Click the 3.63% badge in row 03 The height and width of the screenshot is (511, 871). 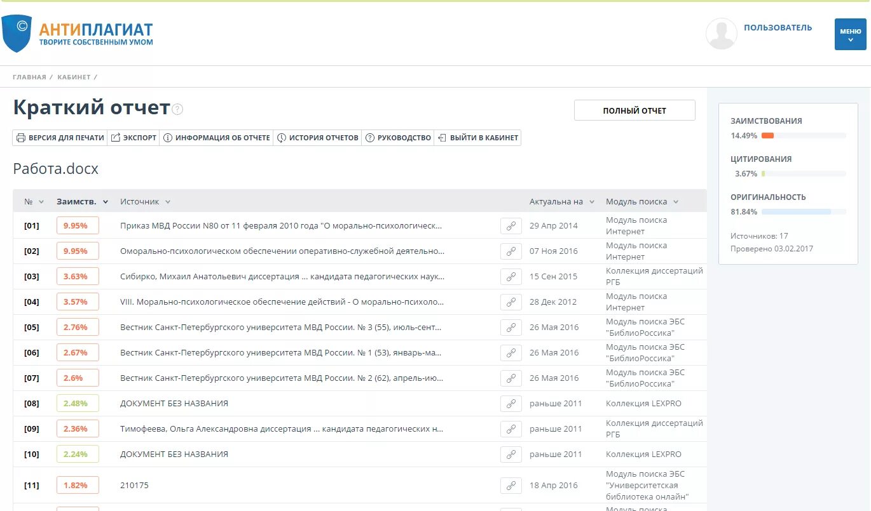78,277
